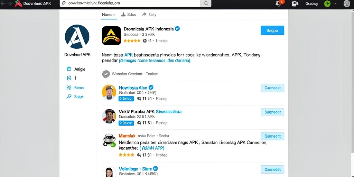This screenshot has width=354, height=177.
Task: Click the robot avatar of Marmlak entry
Action: [x=109, y=140]
